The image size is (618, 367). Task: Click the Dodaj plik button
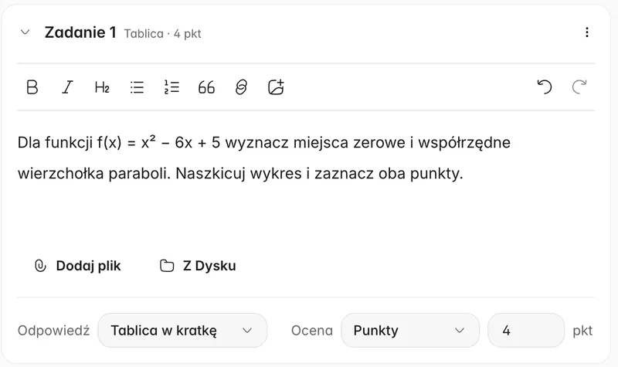coord(78,266)
